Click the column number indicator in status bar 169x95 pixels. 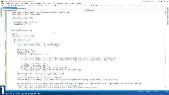tap(149, 91)
